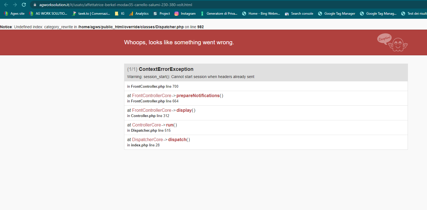Click the FrontController.php line 700 row

[x=266, y=86]
